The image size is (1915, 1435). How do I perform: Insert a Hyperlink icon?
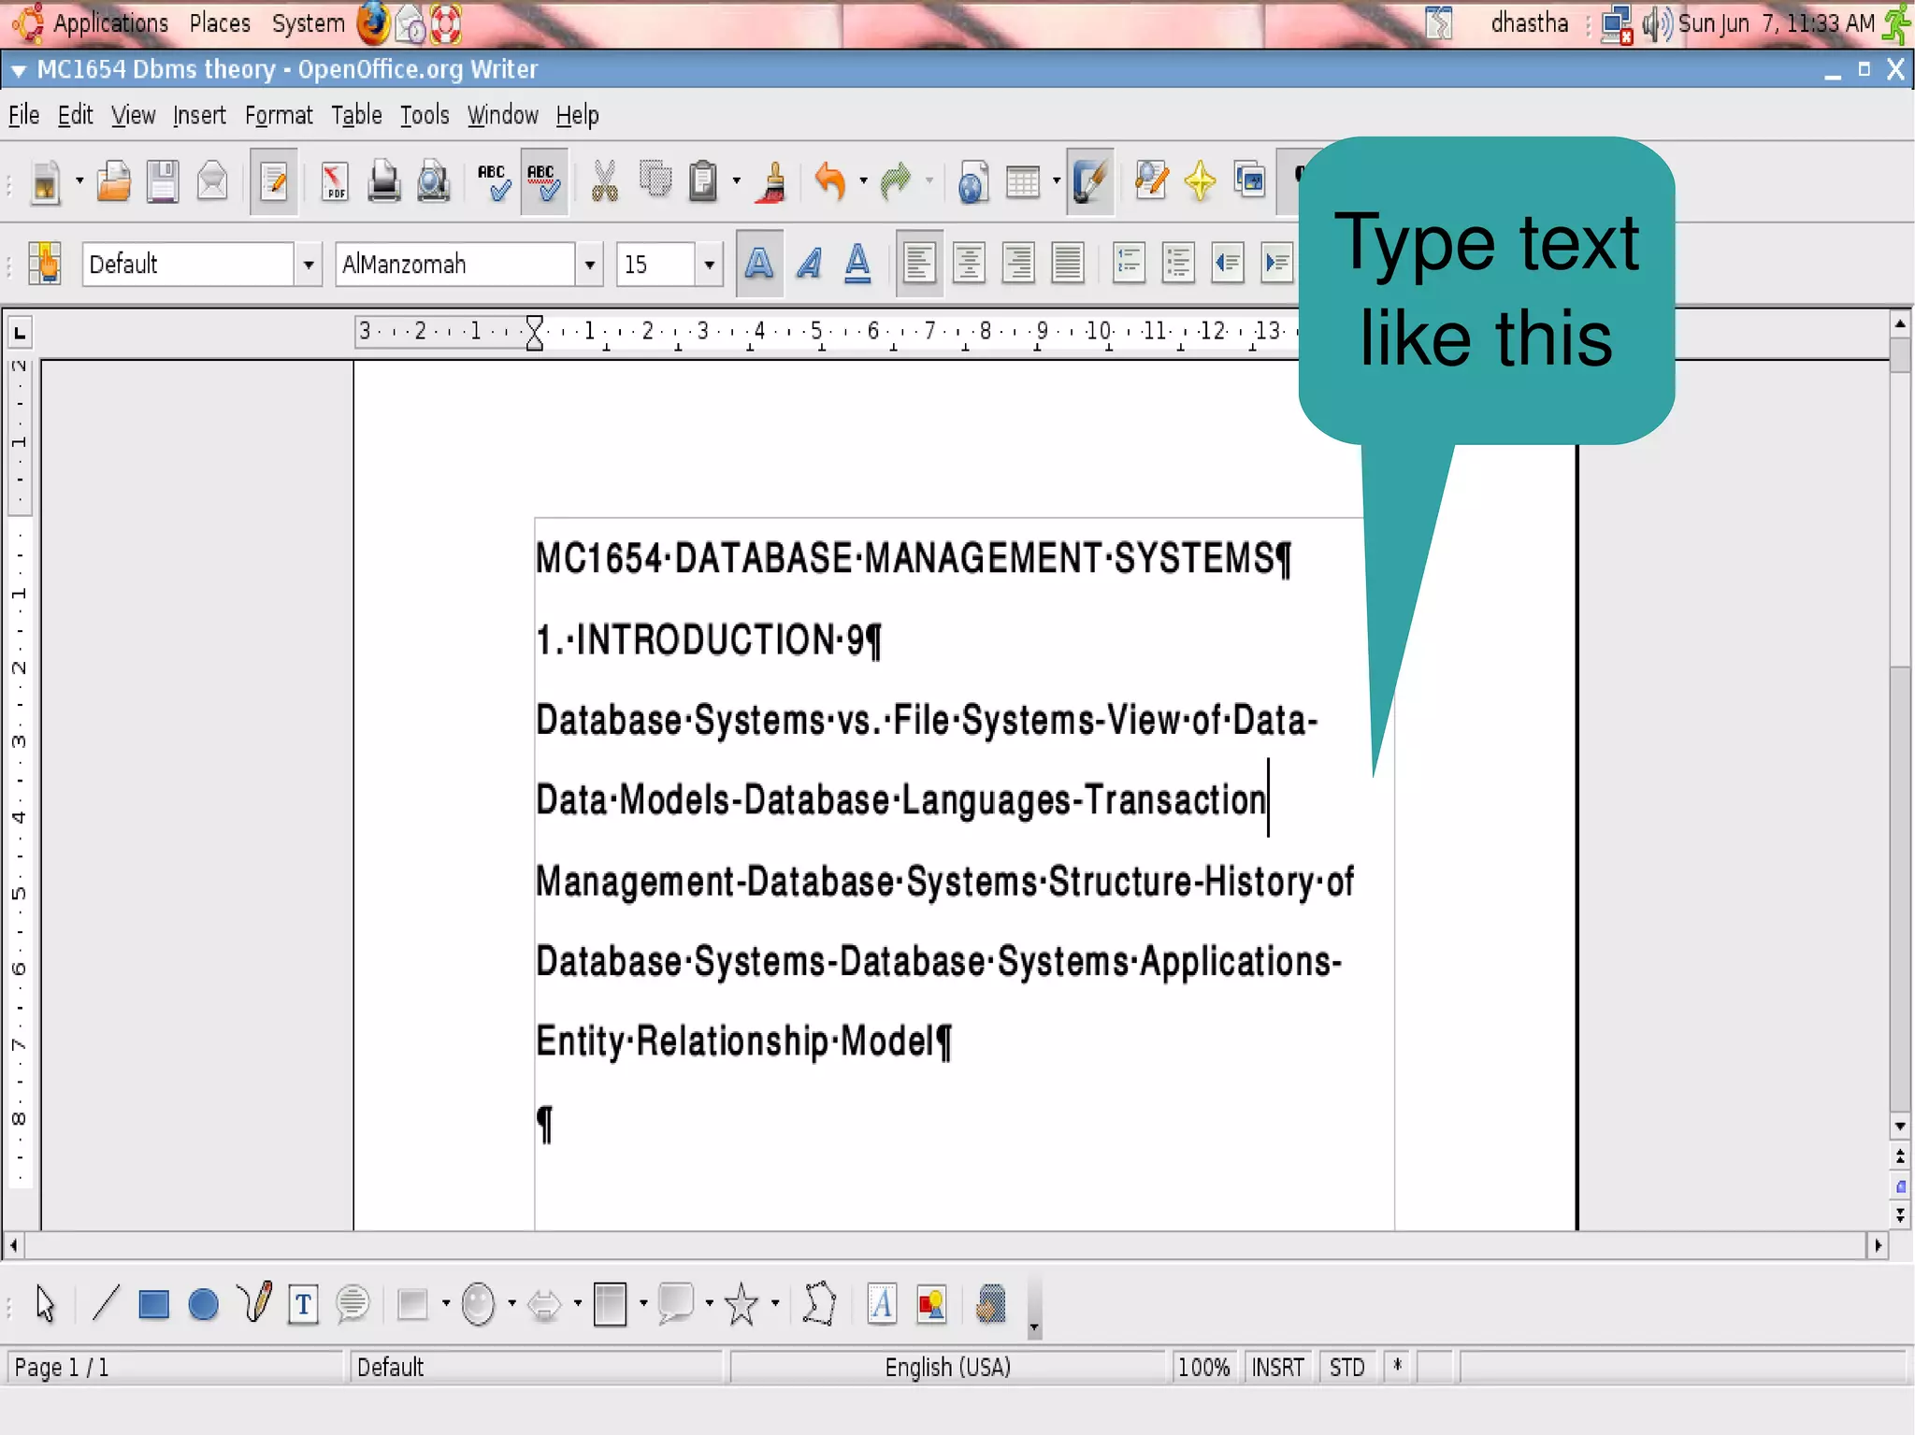[972, 181]
